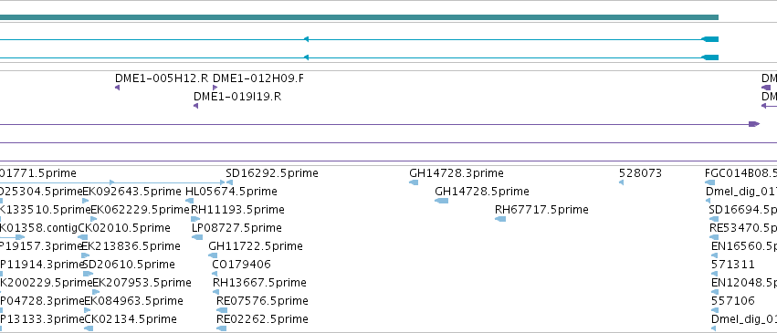Select the small 528073 feature arrow
Screen dimensions: 777x333
coord(622,182)
